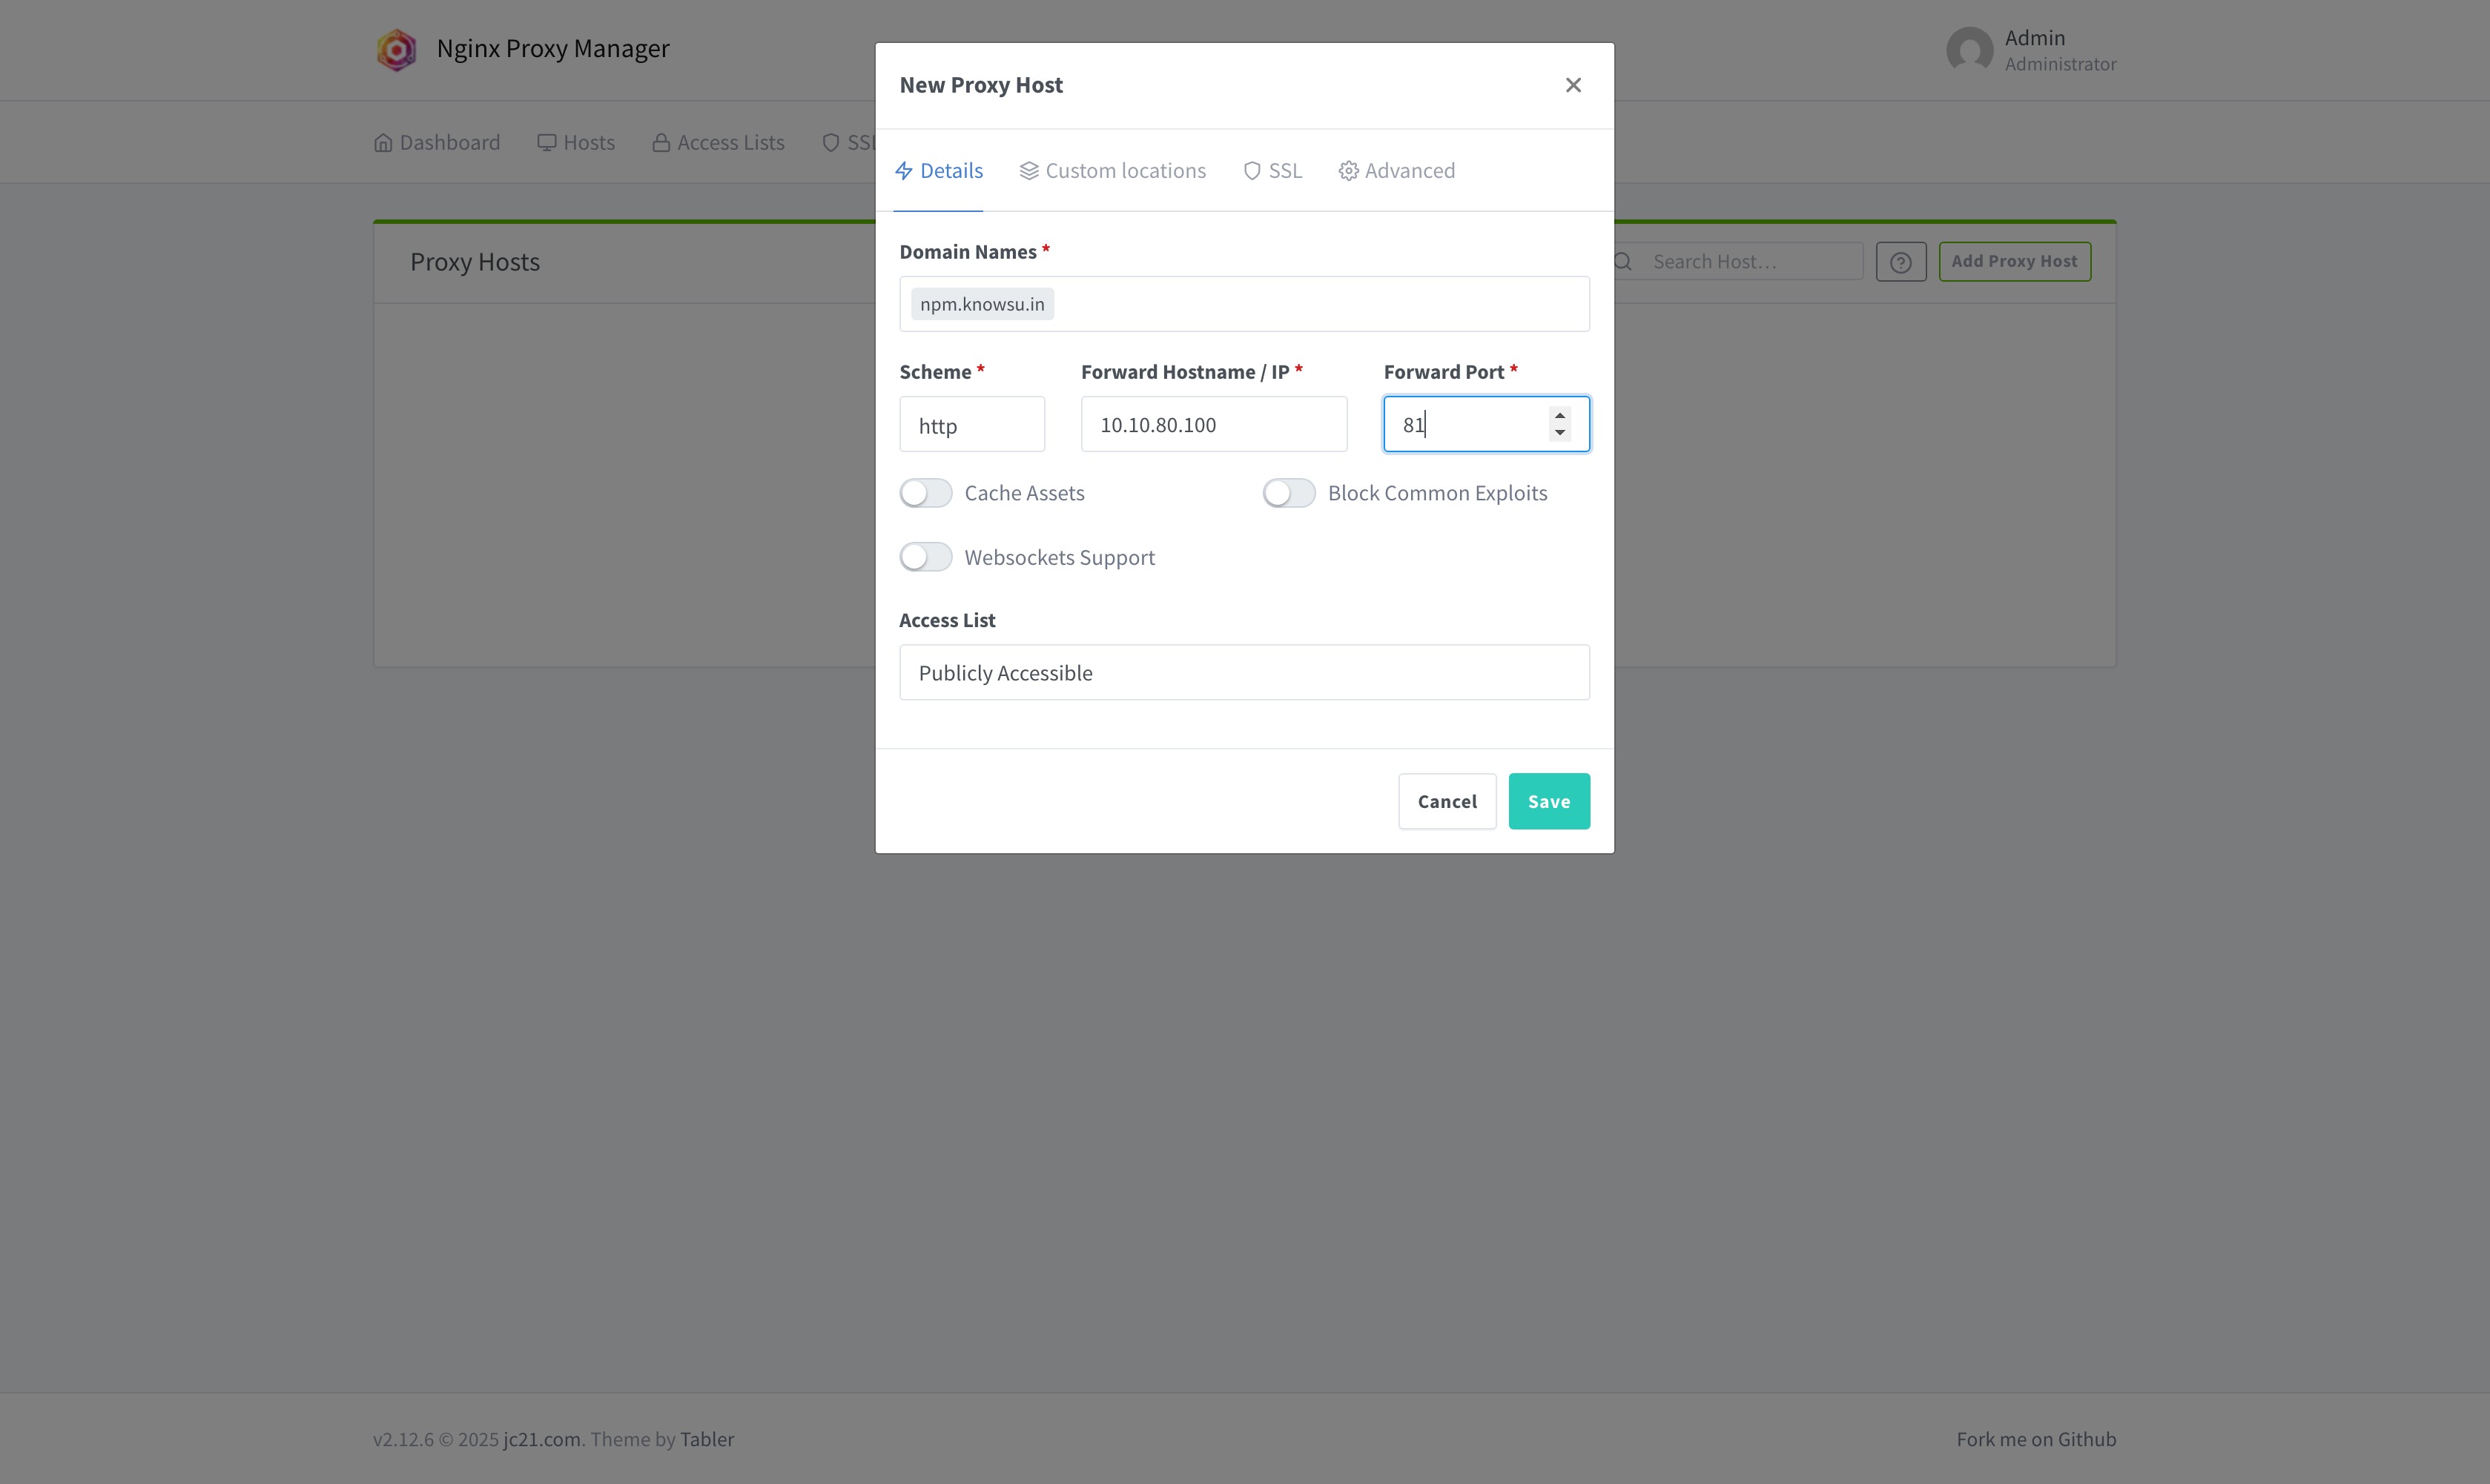Turn on Websockets Support toggle

pos(925,557)
